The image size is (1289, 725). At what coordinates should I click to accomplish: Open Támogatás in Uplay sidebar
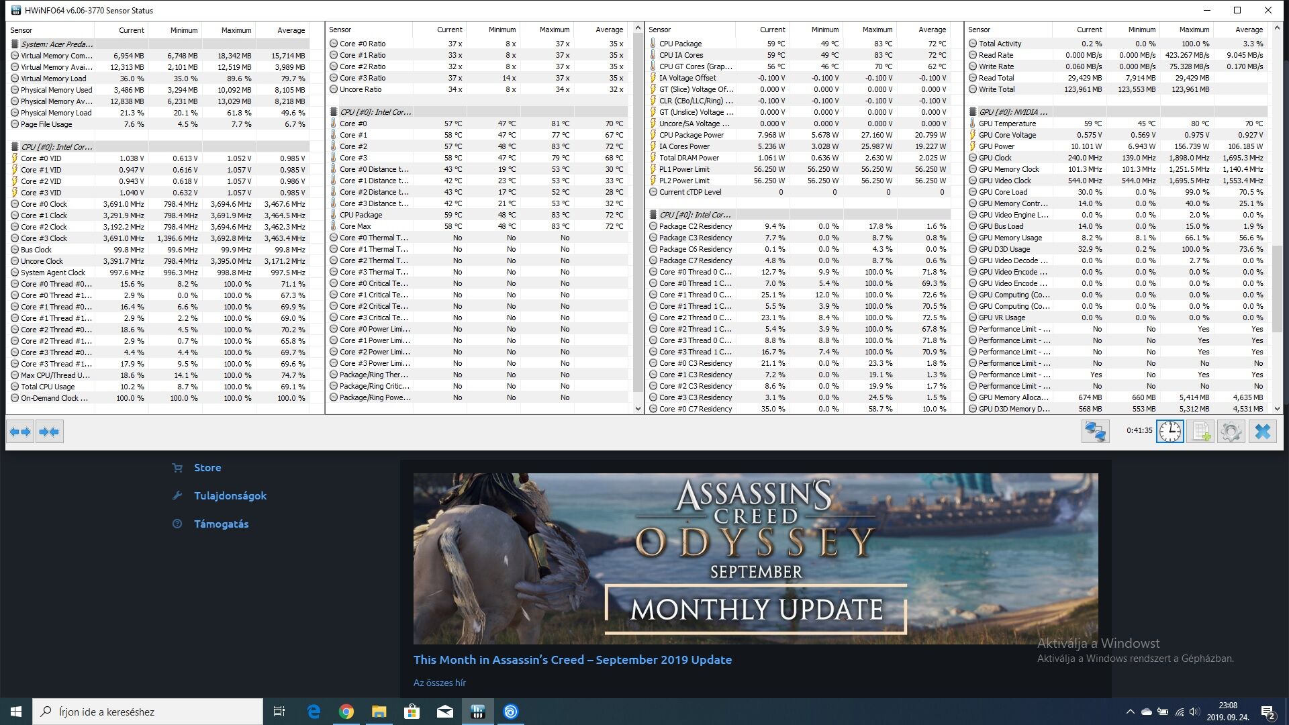[222, 524]
